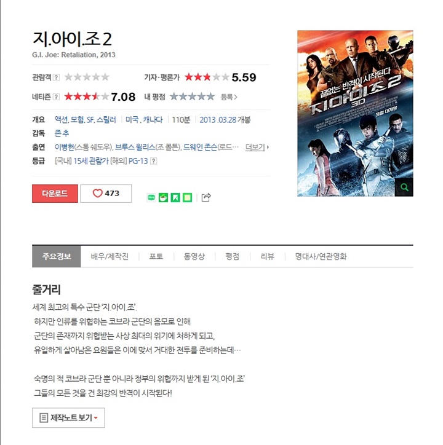Open director 존 추 link

click(62, 133)
